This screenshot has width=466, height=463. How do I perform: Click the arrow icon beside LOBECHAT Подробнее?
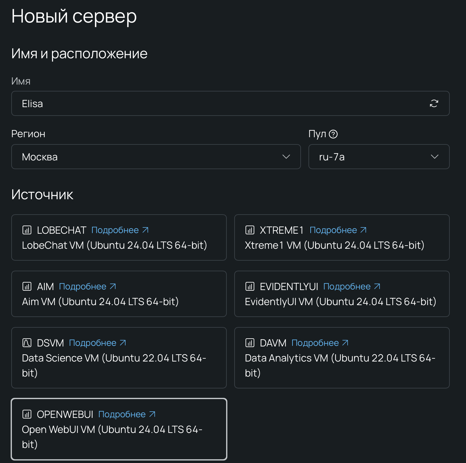pos(145,230)
